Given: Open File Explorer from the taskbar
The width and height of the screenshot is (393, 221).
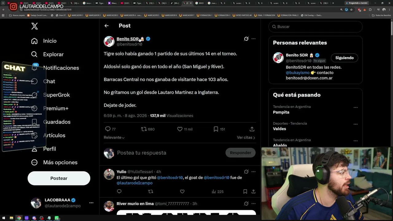Looking at the screenshot, I should (11, 218).
